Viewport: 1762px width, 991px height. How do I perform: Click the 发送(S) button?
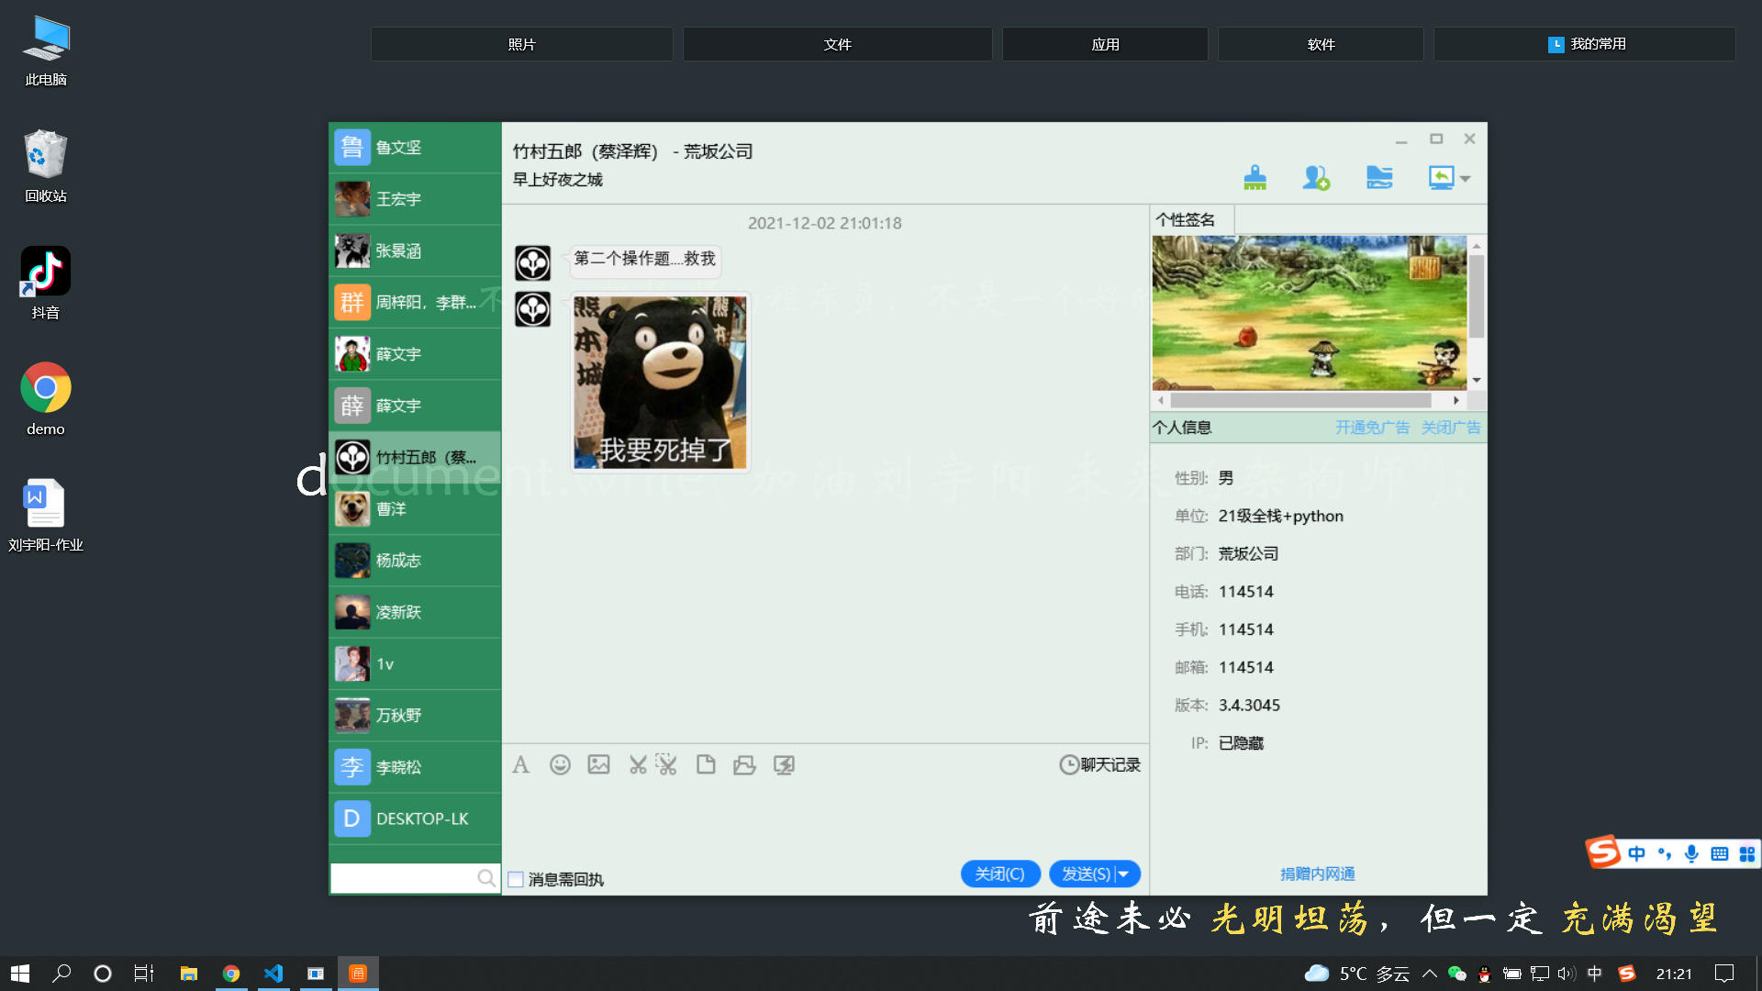[1086, 874]
